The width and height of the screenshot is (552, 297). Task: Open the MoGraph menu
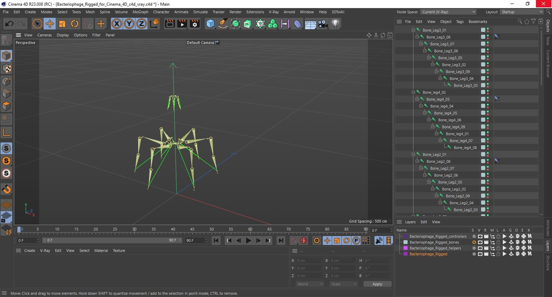[x=140, y=12]
